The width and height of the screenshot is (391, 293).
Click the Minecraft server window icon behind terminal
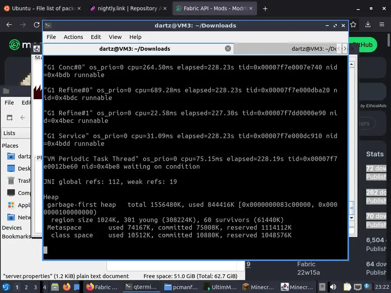[x=37, y=49]
